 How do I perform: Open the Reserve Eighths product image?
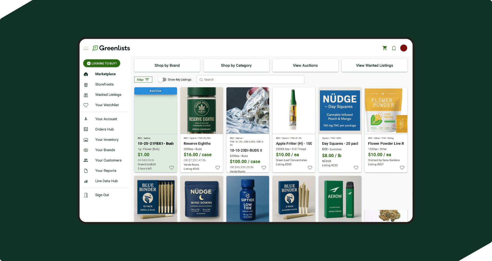(x=202, y=111)
